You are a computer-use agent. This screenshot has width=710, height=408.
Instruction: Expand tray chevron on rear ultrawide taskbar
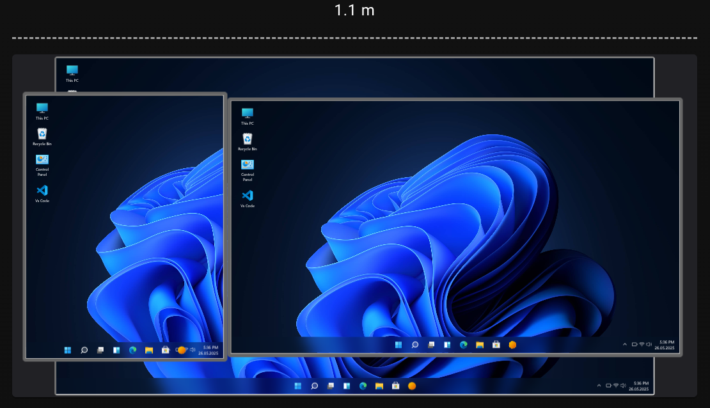(599, 386)
